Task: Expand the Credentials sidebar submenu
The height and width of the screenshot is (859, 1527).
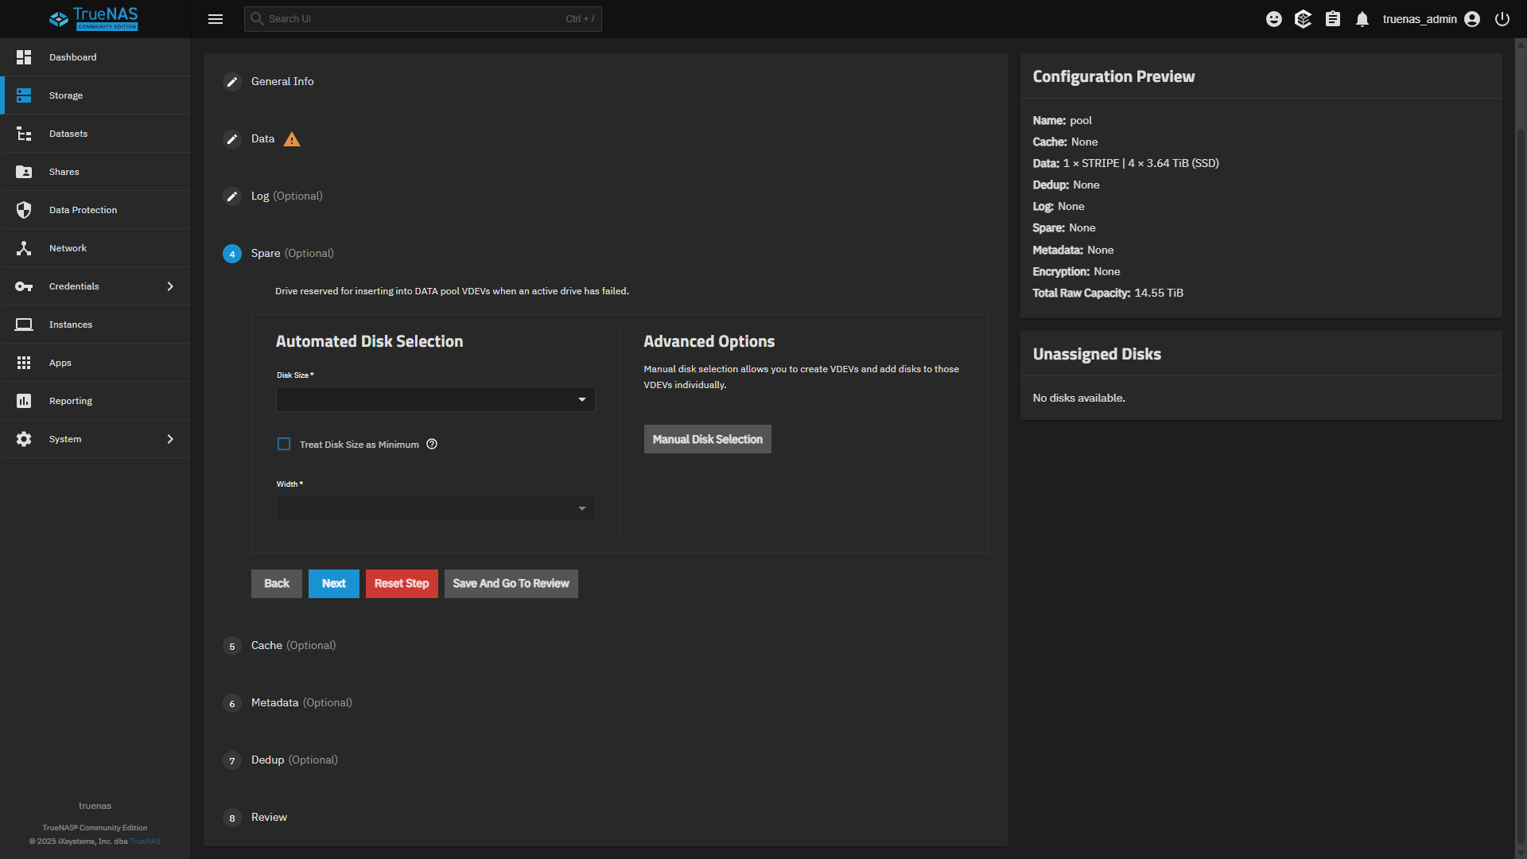Action: point(170,286)
